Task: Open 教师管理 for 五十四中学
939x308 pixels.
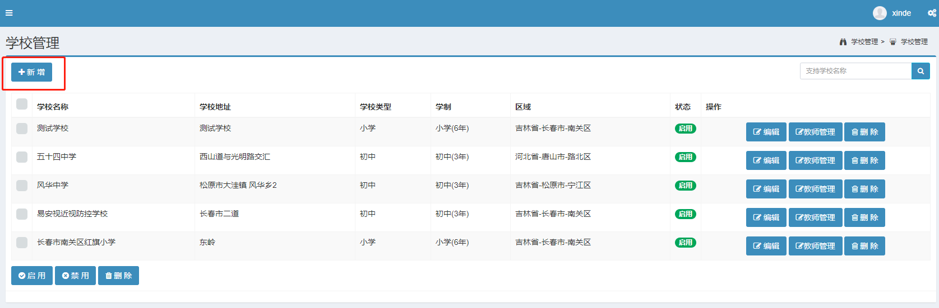Action: tap(815, 160)
